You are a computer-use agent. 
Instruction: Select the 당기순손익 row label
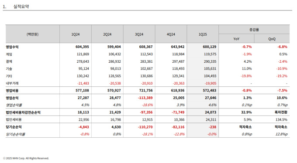coord(14,127)
